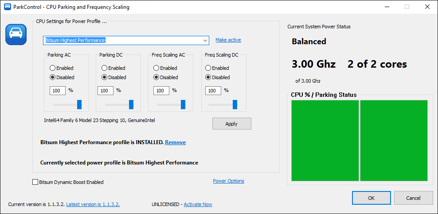This screenshot has height=214, width=438.
Task: Click Latest version is 1.1.3.2 link
Action: 93,204
